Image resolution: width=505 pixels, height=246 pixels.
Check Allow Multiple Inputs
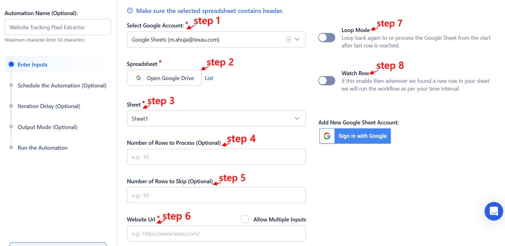tap(245, 219)
